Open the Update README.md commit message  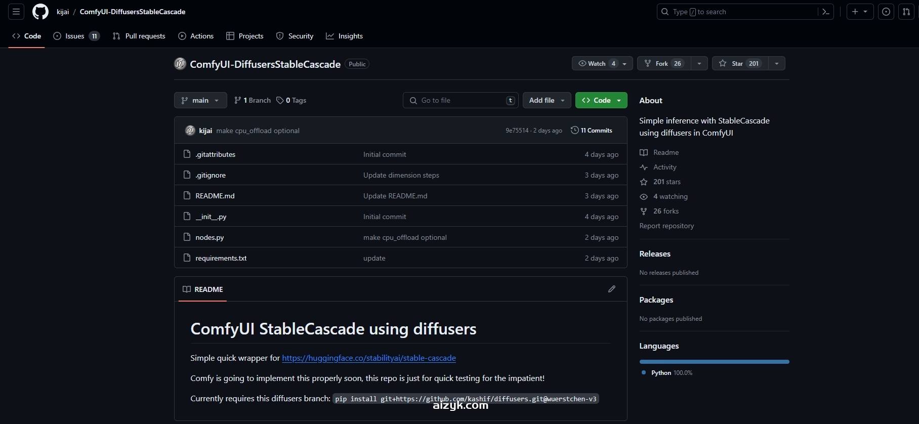tap(395, 196)
